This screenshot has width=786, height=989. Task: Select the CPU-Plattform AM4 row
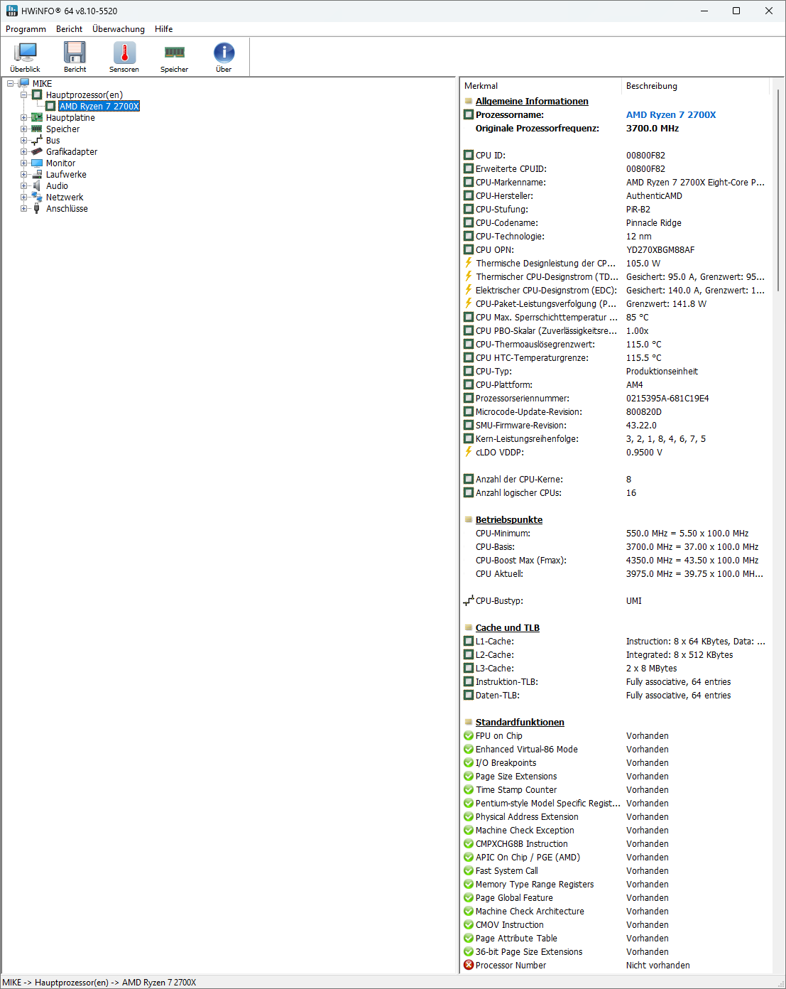(x=615, y=385)
